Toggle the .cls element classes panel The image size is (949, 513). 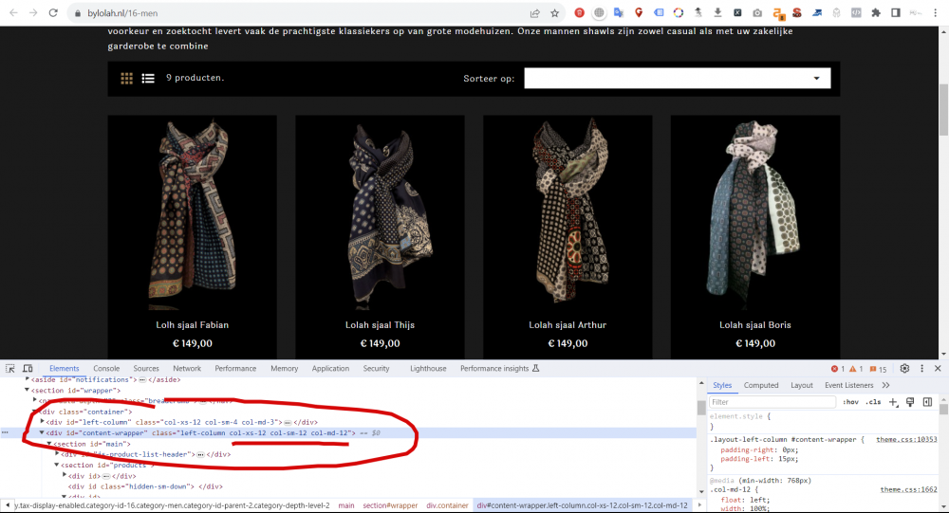point(873,402)
